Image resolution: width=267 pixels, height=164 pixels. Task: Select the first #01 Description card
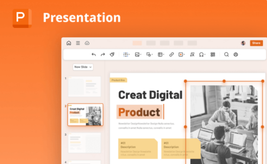tap(138, 149)
